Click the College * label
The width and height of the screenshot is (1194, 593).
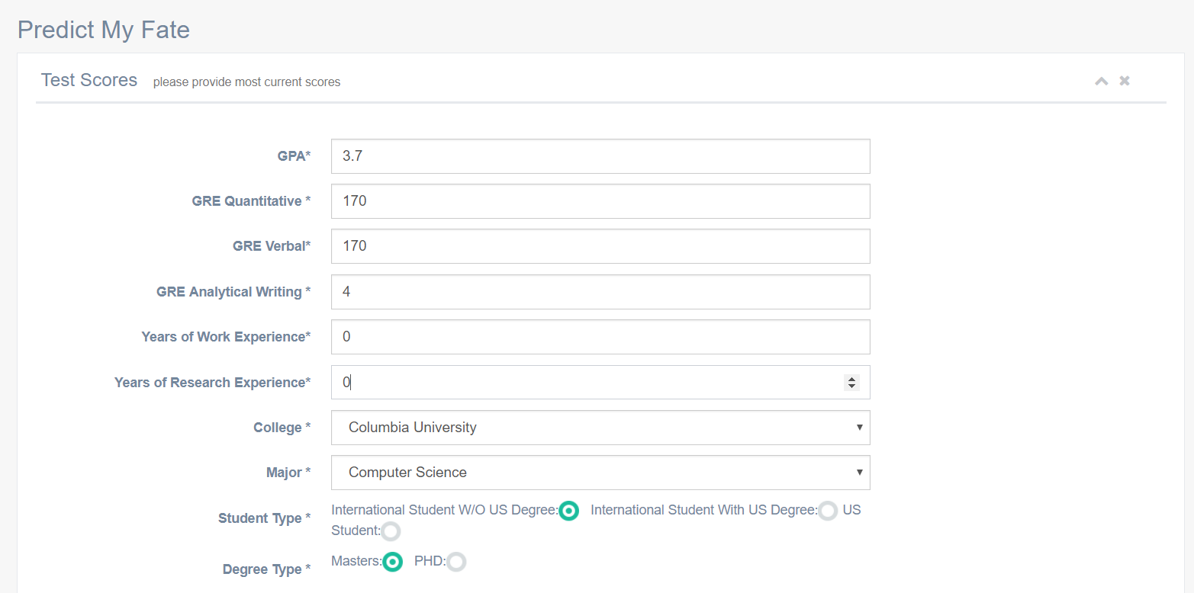282,428
